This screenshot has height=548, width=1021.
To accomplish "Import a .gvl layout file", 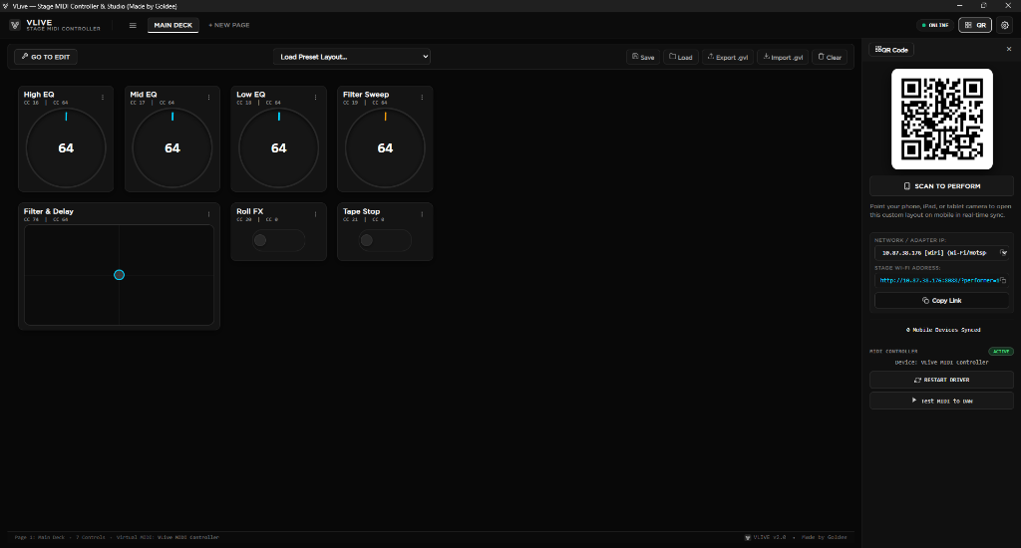I will [783, 57].
